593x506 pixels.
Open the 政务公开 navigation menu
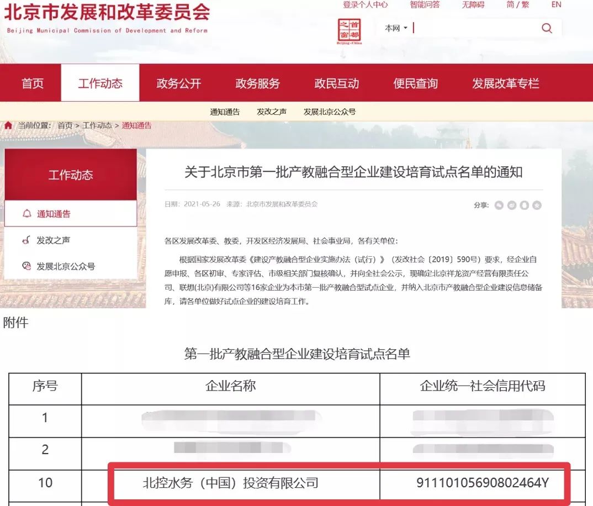point(179,83)
